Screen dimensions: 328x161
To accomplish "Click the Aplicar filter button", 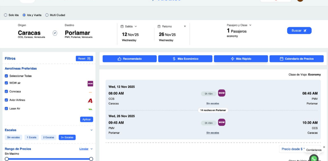I will coord(86,119).
